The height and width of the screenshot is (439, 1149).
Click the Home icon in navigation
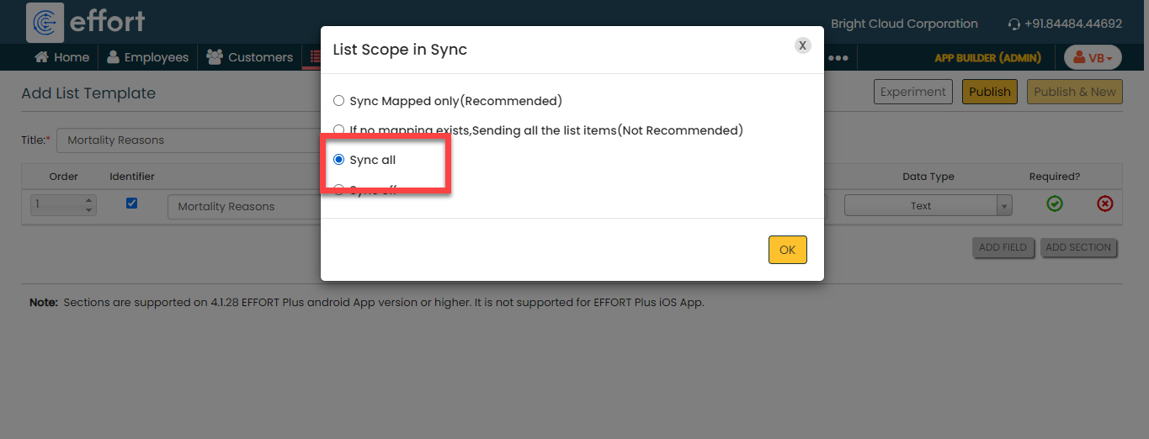pyautogui.click(x=41, y=57)
